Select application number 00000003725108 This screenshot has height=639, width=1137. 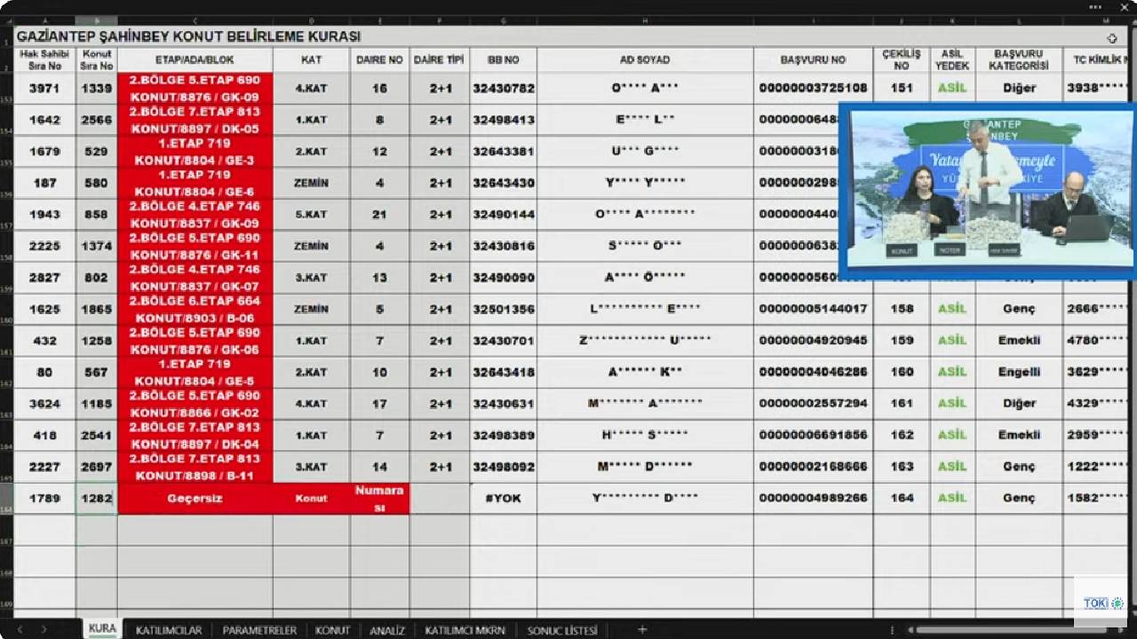pos(813,88)
